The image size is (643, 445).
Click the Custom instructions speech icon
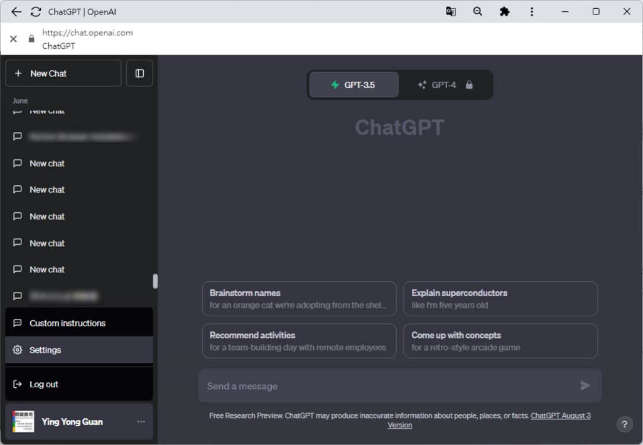tap(17, 323)
